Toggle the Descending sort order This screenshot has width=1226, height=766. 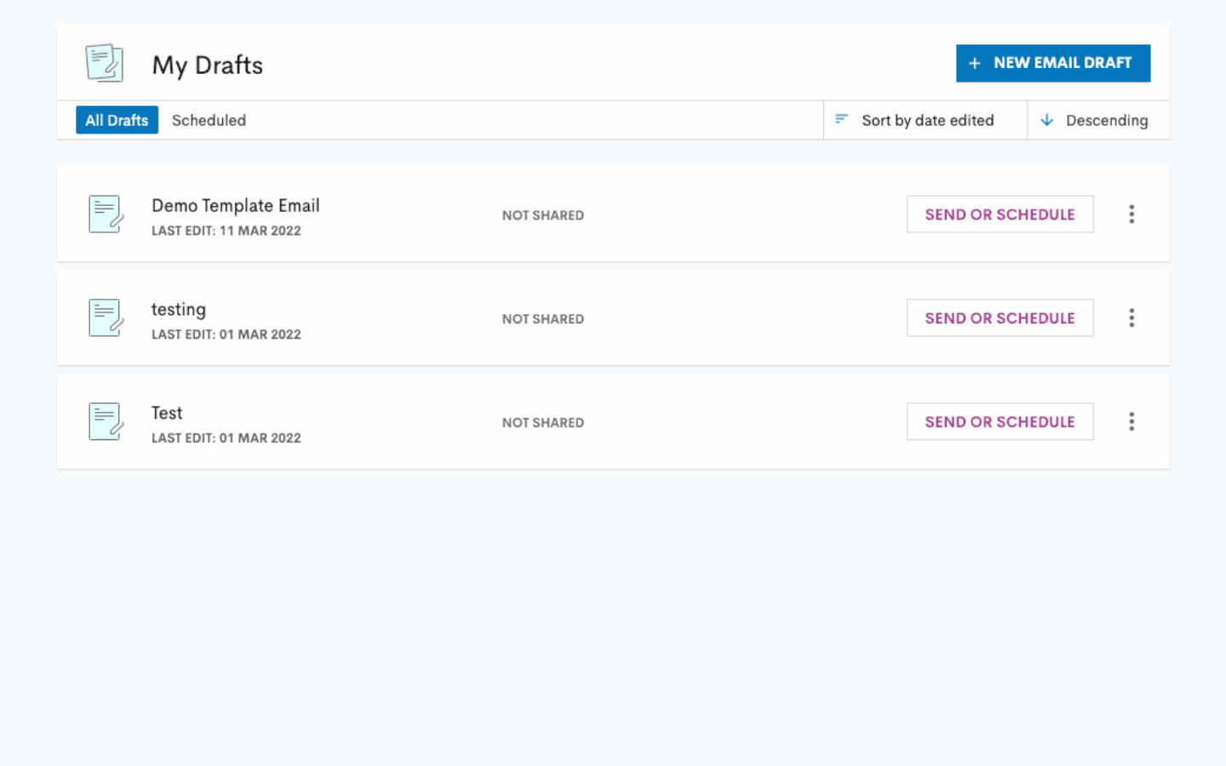[1098, 120]
